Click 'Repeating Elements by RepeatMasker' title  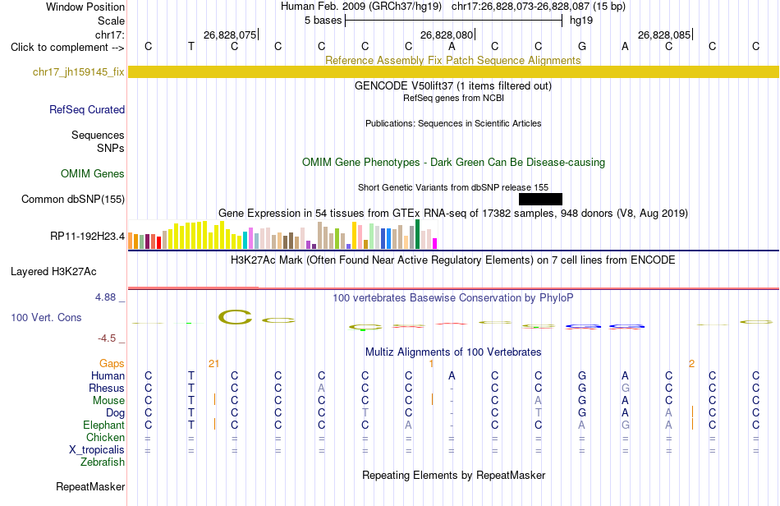[x=454, y=475]
